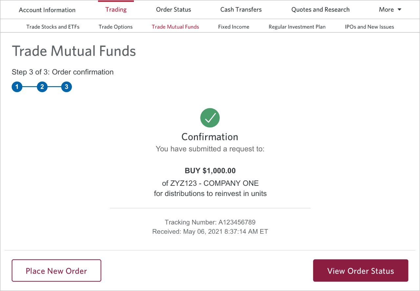Open Trade Stocks and ETFs submenu
The height and width of the screenshot is (291, 420).
53,27
